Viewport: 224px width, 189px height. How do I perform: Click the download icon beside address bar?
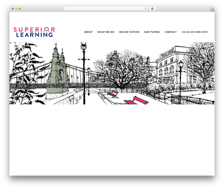[152, 9]
